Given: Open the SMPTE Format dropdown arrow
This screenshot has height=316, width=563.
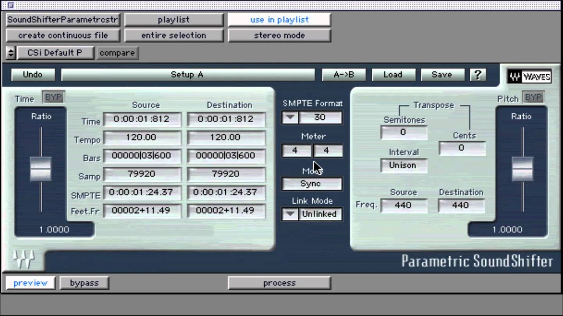Looking at the screenshot, I should coord(290,118).
